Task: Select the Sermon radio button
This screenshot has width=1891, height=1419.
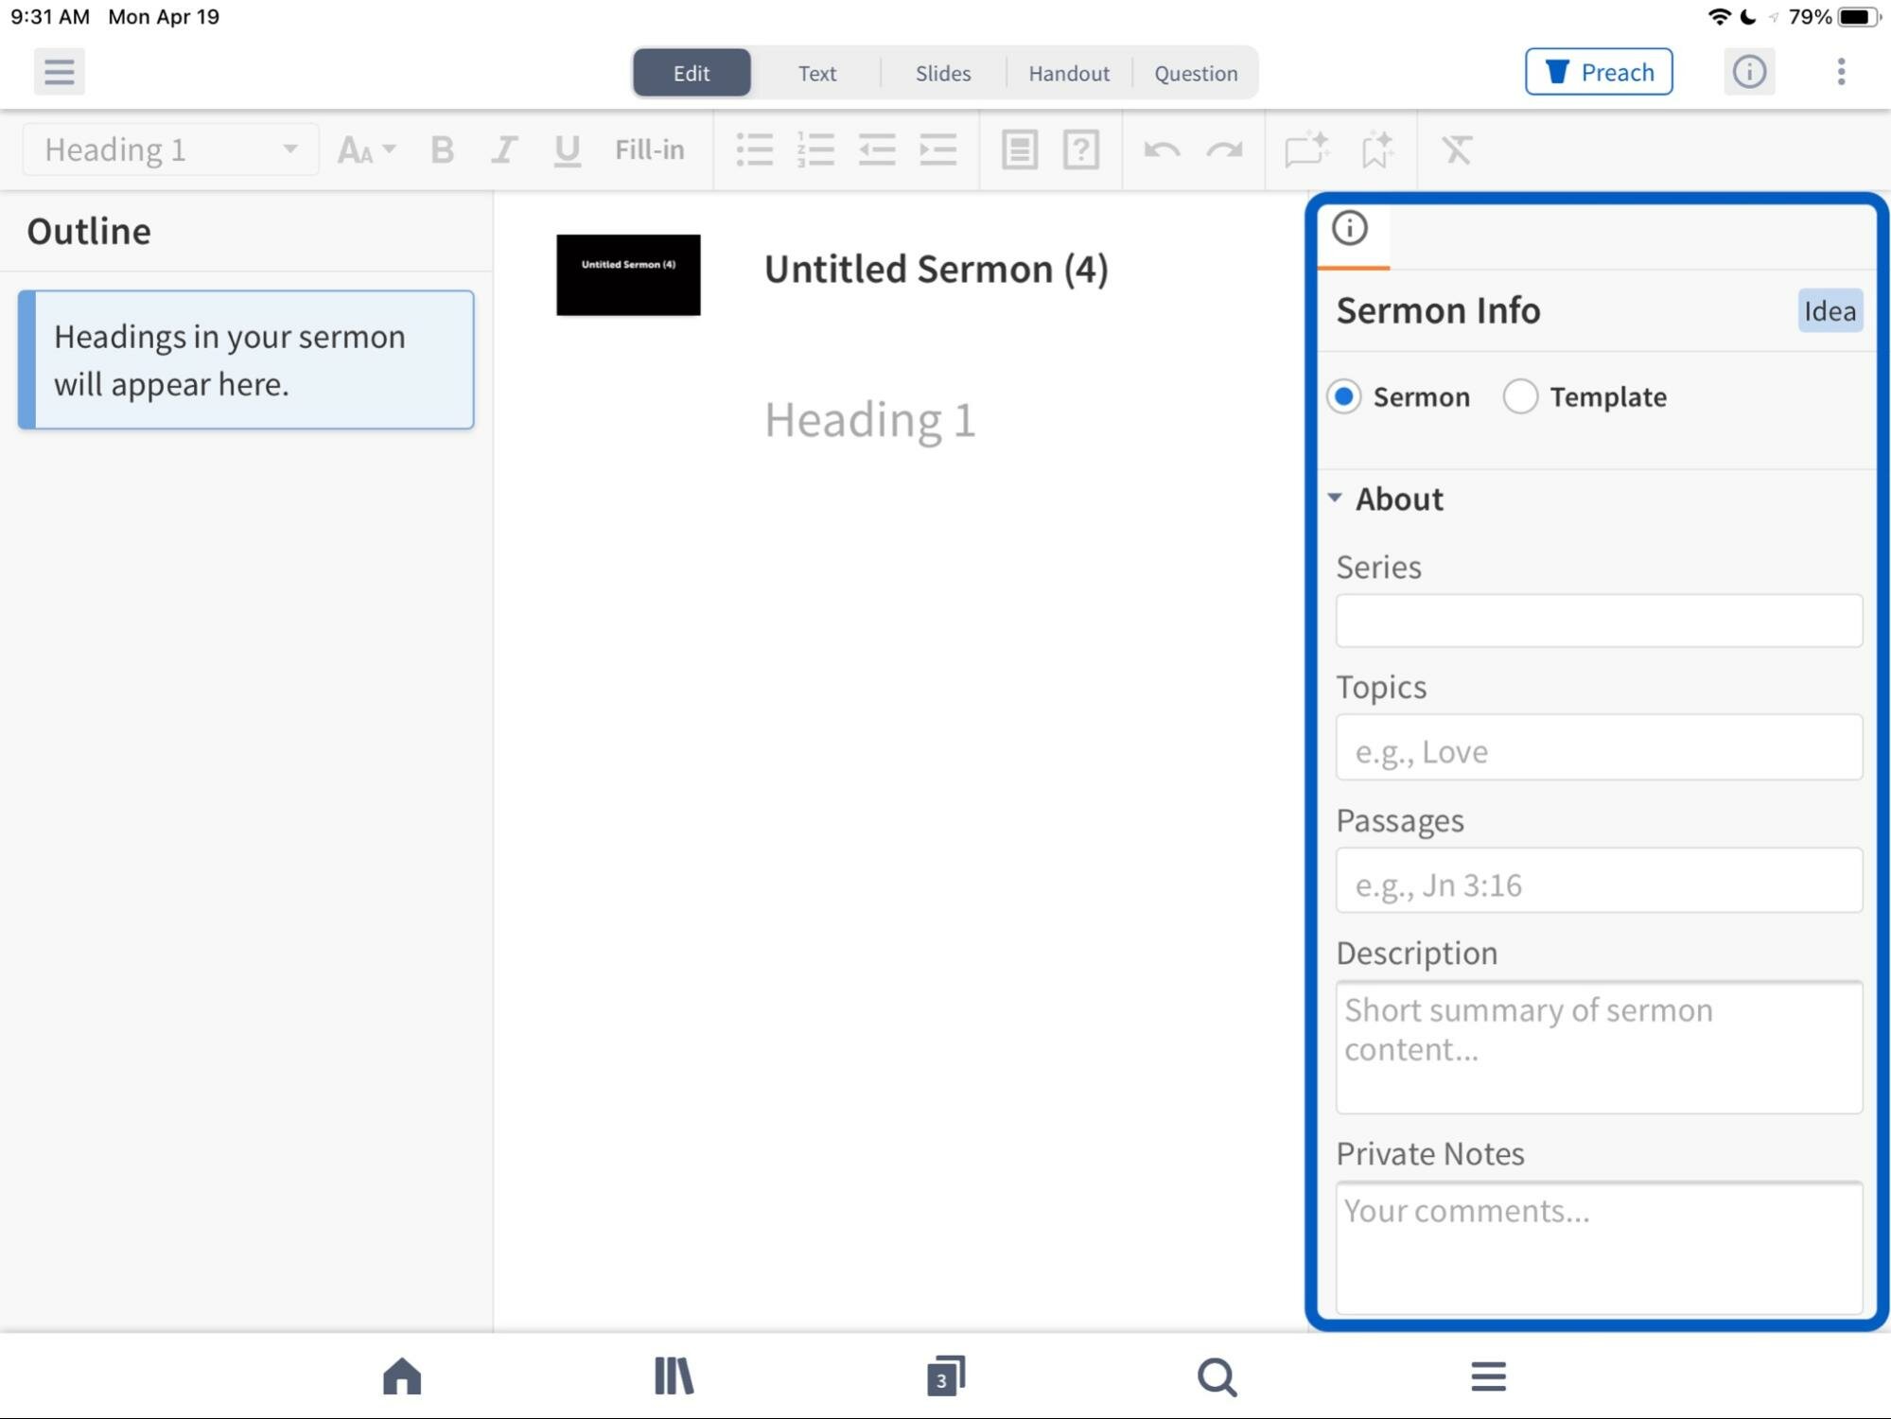Action: [x=1344, y=396]
